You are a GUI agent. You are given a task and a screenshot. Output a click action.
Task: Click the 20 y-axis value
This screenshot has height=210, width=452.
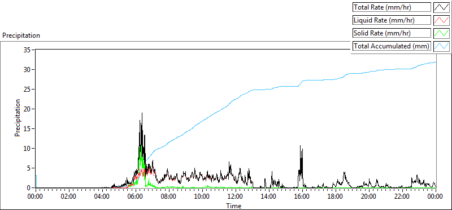28,109
